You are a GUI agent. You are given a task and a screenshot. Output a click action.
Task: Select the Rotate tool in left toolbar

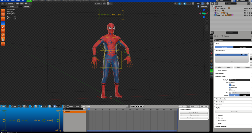point(3,23)
